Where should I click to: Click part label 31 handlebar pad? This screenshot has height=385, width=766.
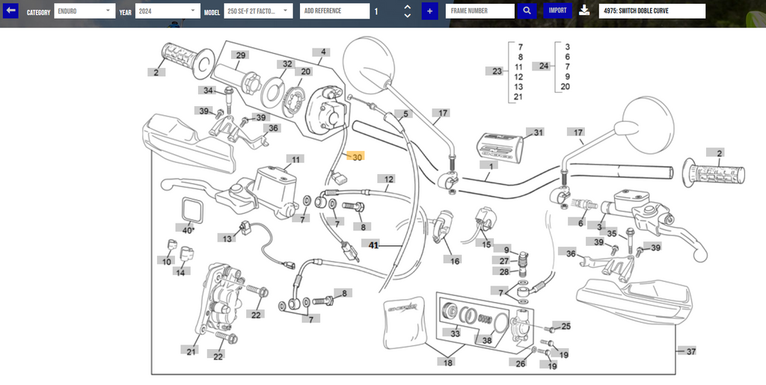(x=538, y=132)
